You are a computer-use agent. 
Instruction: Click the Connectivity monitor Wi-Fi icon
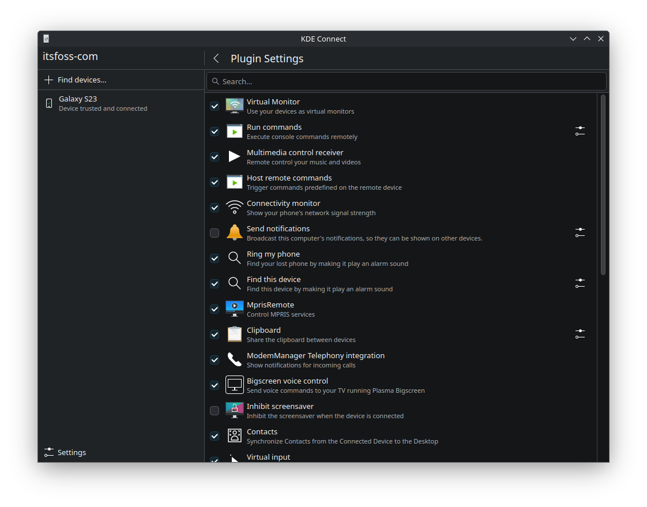[235, 208]
